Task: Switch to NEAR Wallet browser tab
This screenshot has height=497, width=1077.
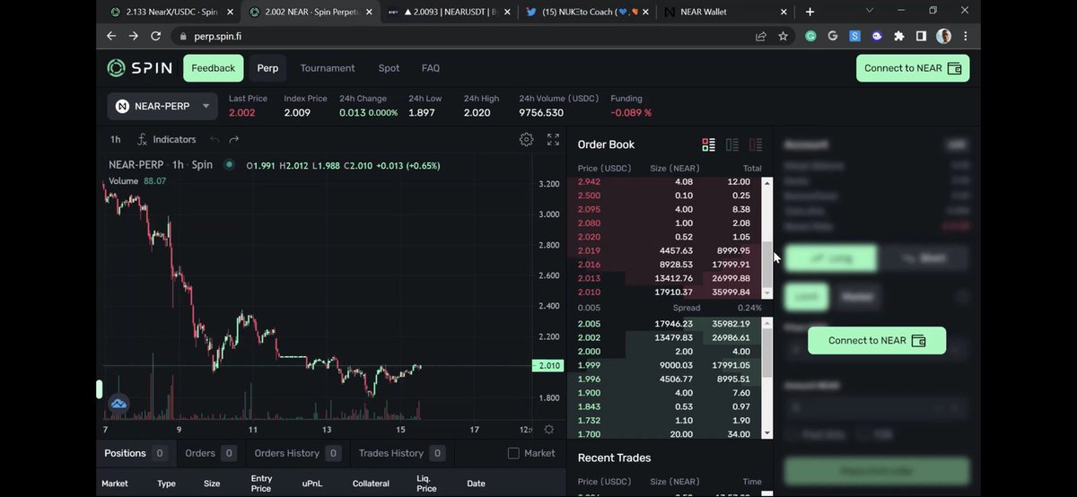Action: pyautogui.click(x=725, y=12)
